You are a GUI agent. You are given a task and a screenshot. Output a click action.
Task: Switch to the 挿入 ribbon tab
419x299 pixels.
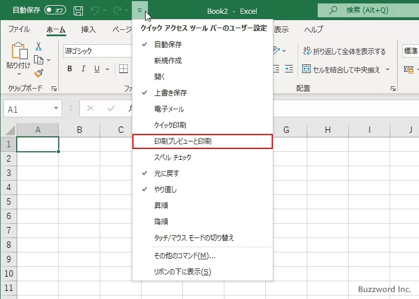coord(88,30)
